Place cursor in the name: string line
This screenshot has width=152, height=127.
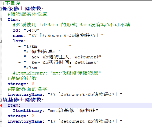pos(58,36)
